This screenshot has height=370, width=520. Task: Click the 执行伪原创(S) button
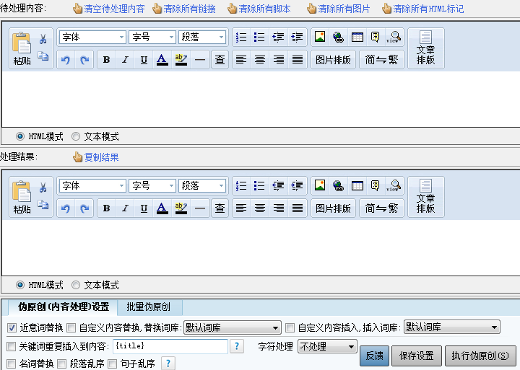click(480, 355)
